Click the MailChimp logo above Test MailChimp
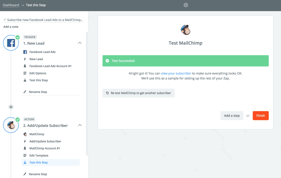The width and height of the screenshot is (281, 178). (185, 30)
